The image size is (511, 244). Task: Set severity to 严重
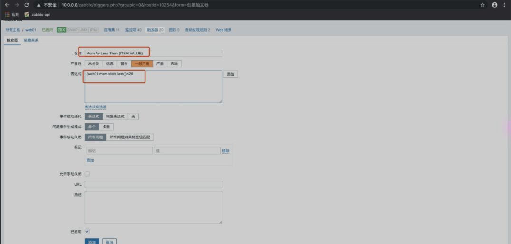click(x=160, y=63)
